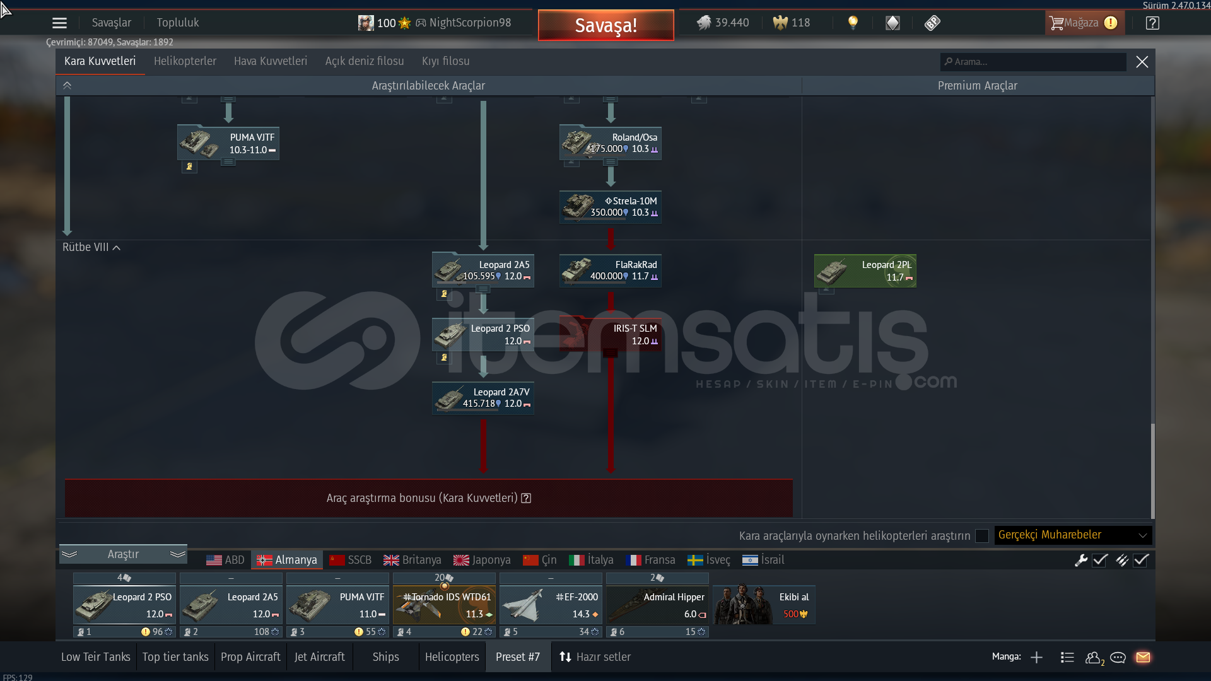Click Ekibi al recruit crew button
Image resolution: width=1211 pixels, height=681 pixels.
[x=764, y=605]
